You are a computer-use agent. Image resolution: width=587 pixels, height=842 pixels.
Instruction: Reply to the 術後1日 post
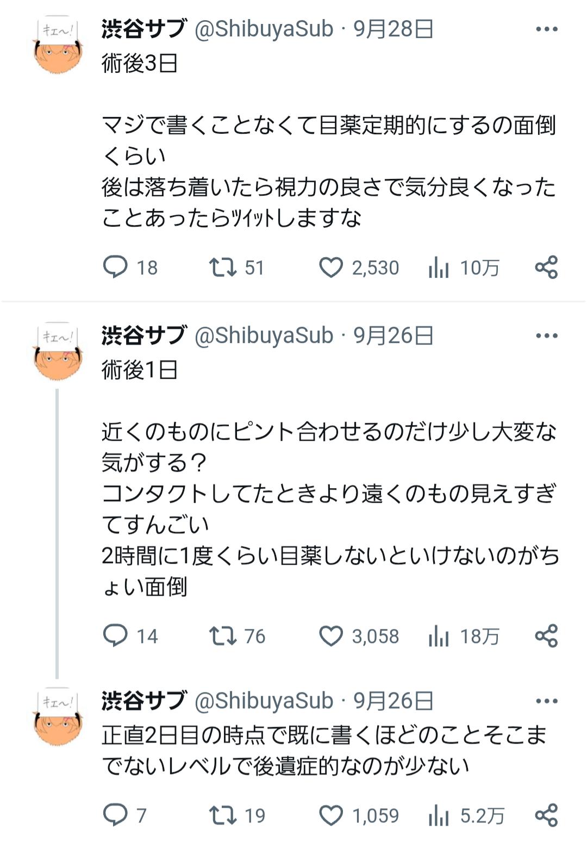(115, 636)
